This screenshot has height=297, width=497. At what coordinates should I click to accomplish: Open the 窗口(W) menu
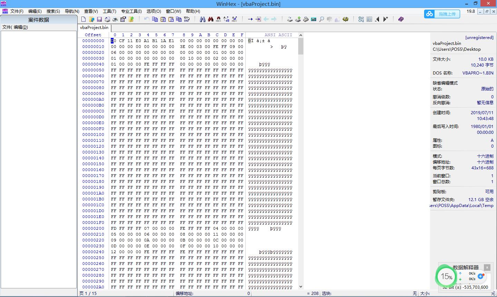174,11
